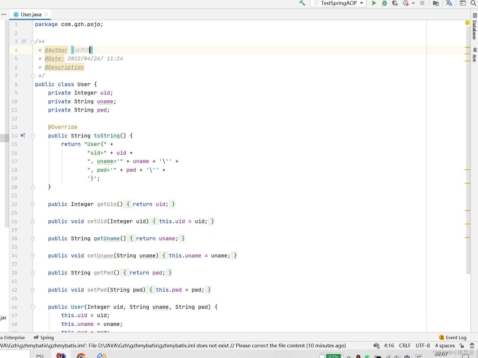
Task: Click the Task View taskbar icon
Action: 40,356
